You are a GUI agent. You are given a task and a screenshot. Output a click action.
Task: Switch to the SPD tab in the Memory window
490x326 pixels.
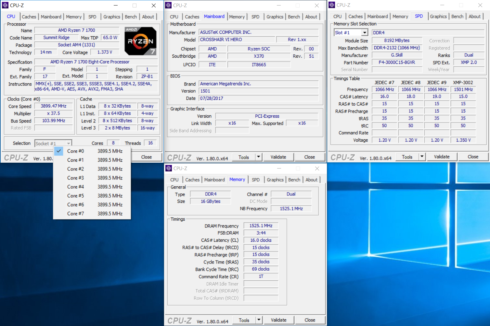click(x=256, y=180)
